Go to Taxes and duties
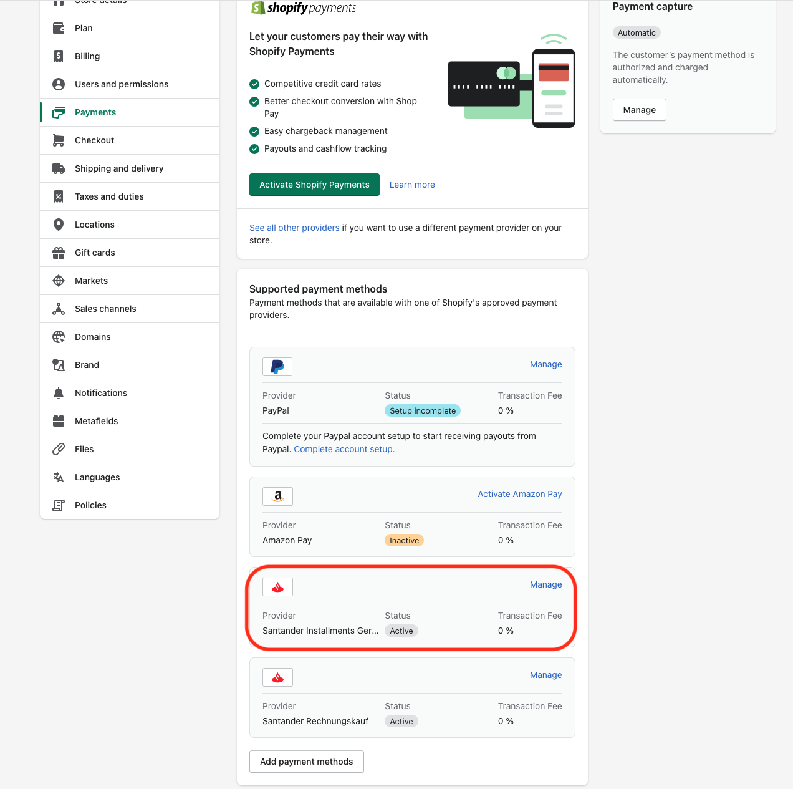This screenshot has height=789, width=793. (x=130, y=196)
